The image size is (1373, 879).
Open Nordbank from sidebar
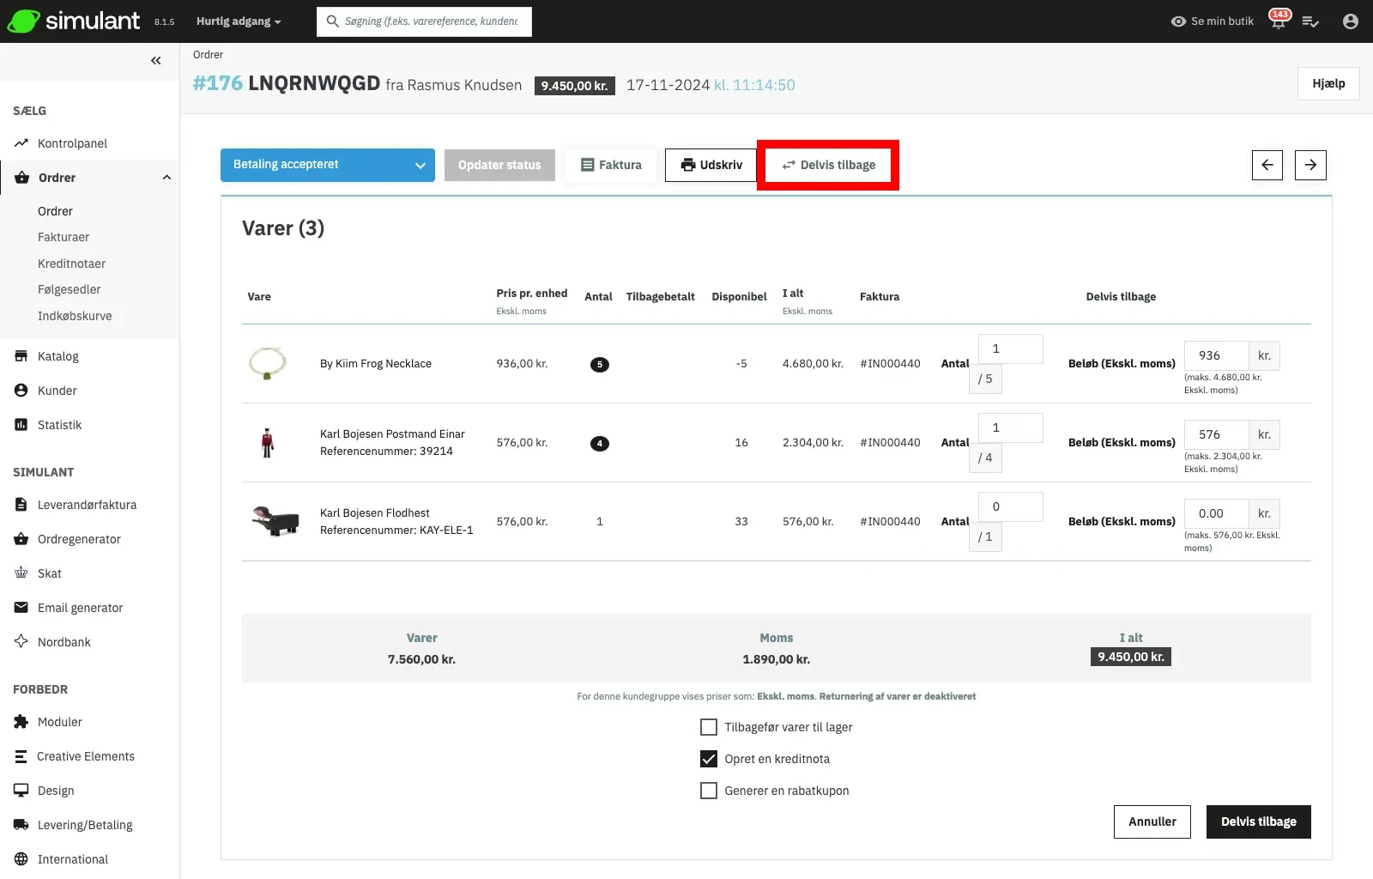coord(64,642)
